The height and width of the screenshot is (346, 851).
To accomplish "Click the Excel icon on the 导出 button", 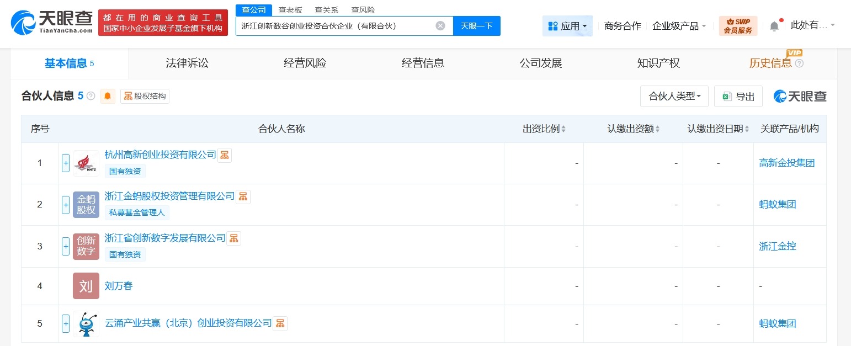I will click(x=727, y=96).
